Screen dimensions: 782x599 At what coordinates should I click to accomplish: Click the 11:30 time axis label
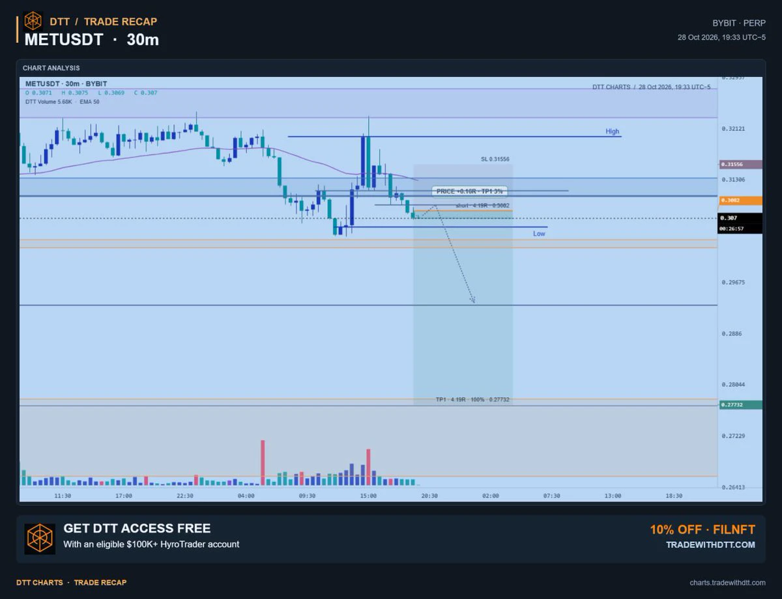[x=63, y=495]
